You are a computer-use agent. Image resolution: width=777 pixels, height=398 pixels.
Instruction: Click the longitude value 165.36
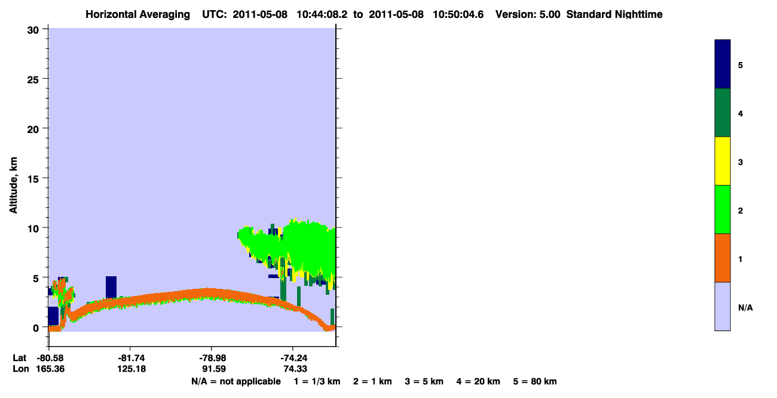pos(49,369)
